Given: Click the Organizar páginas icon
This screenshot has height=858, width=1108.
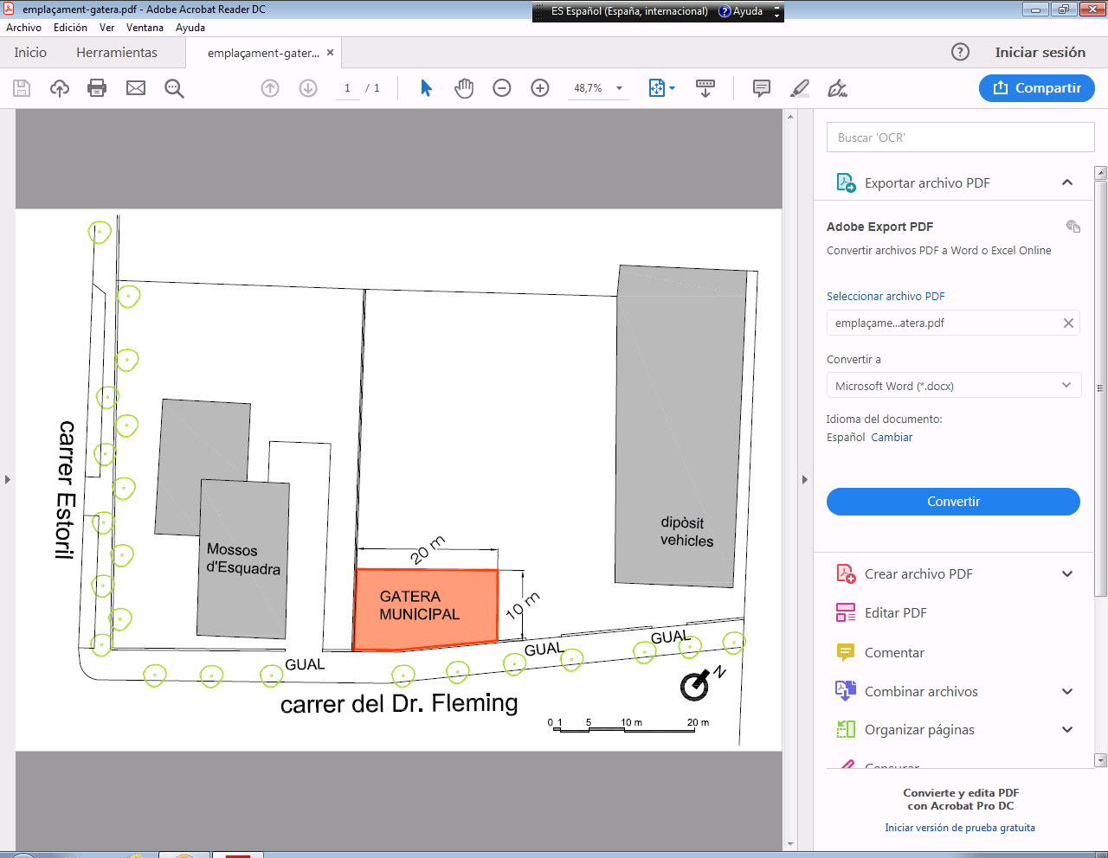Looking at the screenshot, I should point(846,729).
